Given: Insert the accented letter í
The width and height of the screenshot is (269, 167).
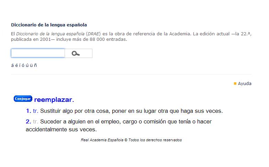Looking at the screenshot, I should click(20, 65).
